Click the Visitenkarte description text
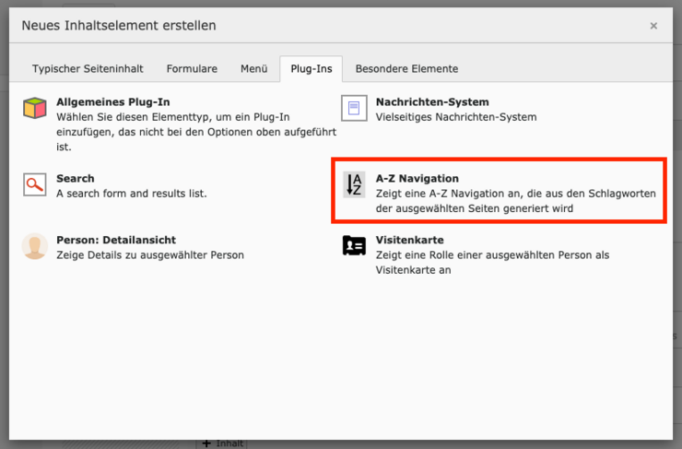The image size is (682, 449). [492, 262]
